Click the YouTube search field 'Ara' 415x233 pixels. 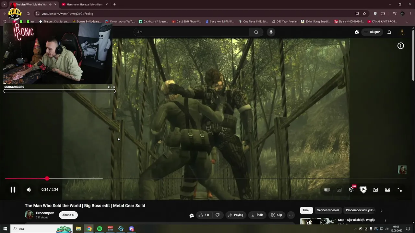192,32
